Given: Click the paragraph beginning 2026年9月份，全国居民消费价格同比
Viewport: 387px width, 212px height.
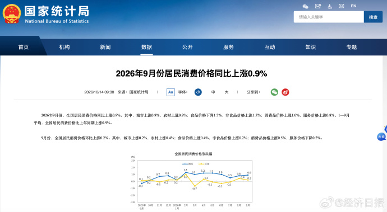Looking at the screenshot, I should pyautogui.click(x=191, y=119).
